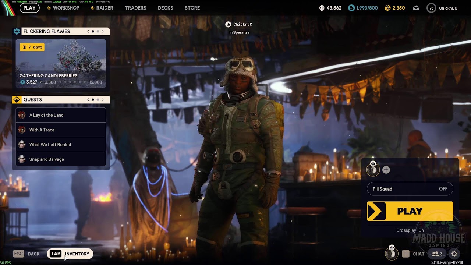Open the mail inbox envelope icon
Viewport: 471px width, 265px height.
click(x=416, y=8)
